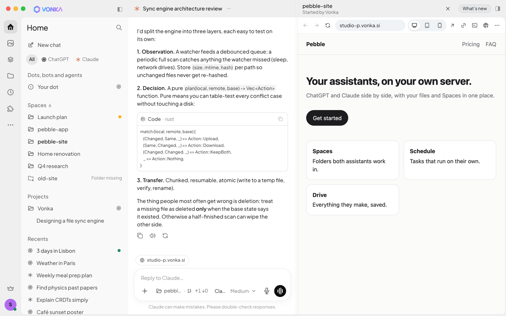Click the crown upgrade icon
The width and height of the screenshot is (506, 316).
point(10,288)
